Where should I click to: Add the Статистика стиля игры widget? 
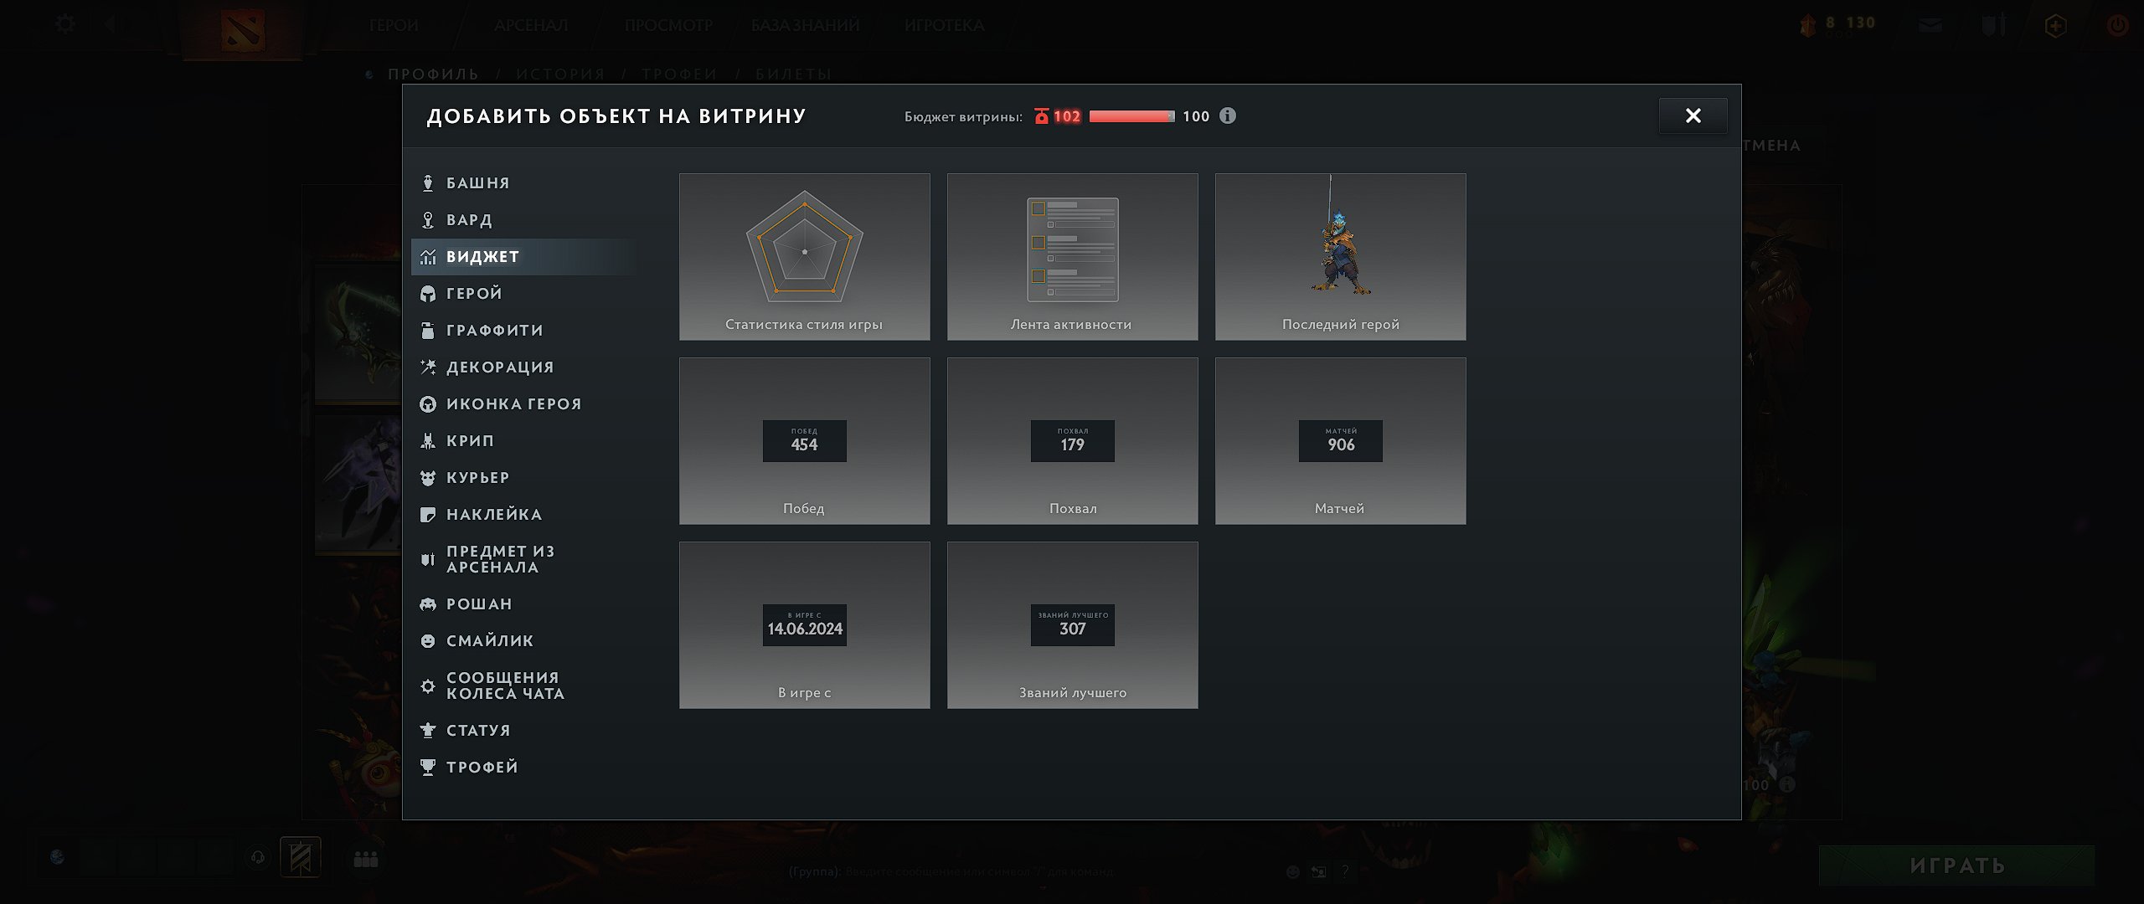pyautogui.click(x=805, y=257)
